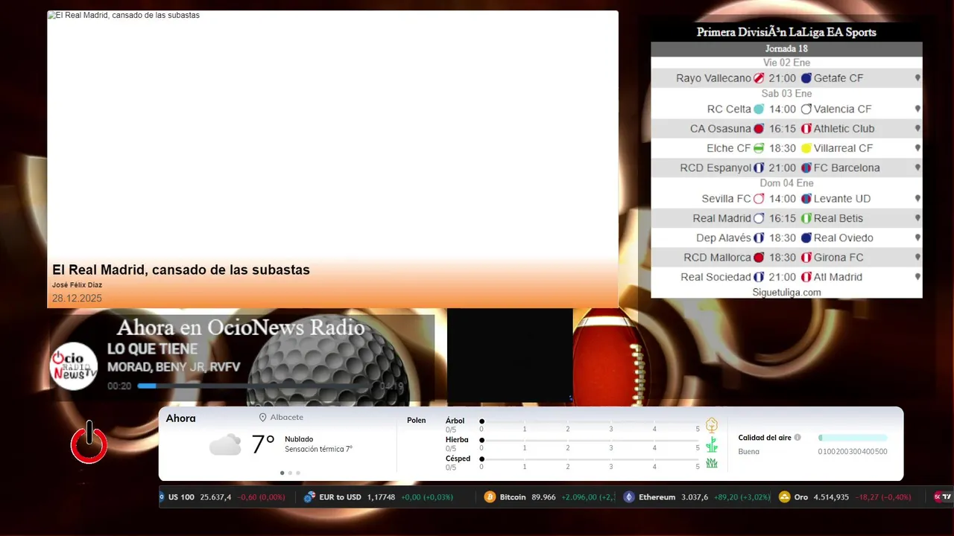Click the FC Barcelona crest
Image resolution: width=954 pixels, height=536 pixels.
point(806,168)
